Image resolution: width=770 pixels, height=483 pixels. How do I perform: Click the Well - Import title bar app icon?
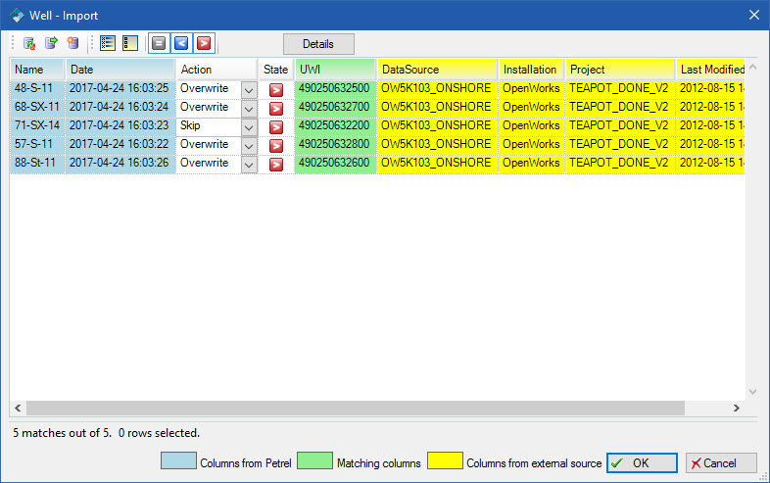coord(17,16)
